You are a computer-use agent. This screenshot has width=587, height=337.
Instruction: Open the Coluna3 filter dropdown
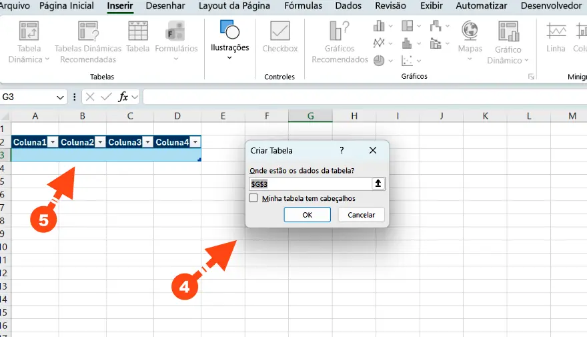pos(148,142)
